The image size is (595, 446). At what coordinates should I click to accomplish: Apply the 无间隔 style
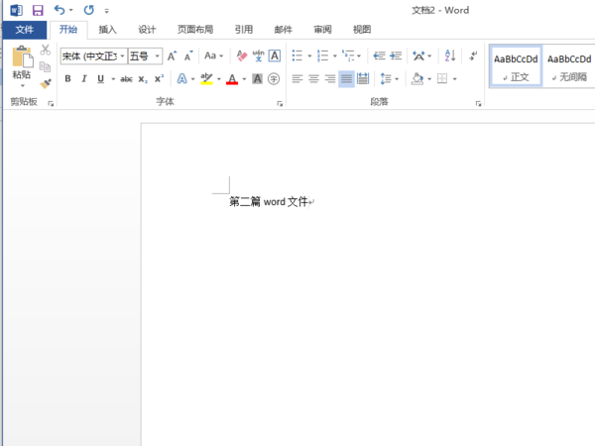click(568, 66)
